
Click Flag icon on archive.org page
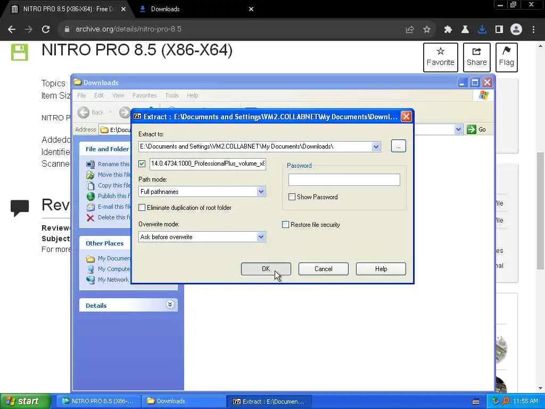click(x=507, y=58)
